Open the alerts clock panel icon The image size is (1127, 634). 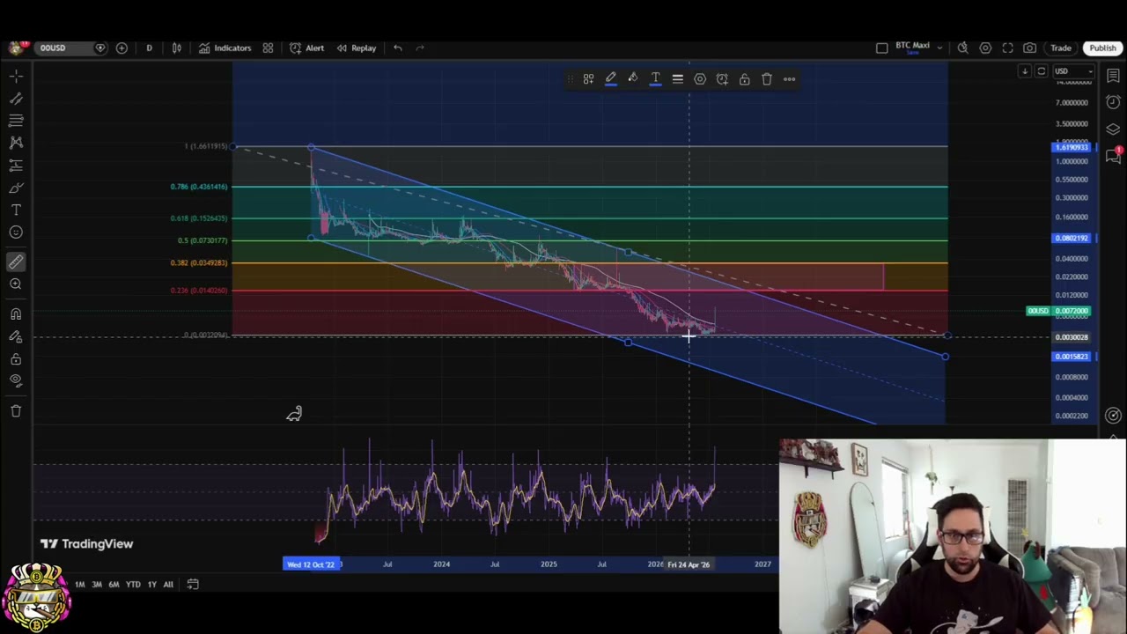coord(1113,102)
